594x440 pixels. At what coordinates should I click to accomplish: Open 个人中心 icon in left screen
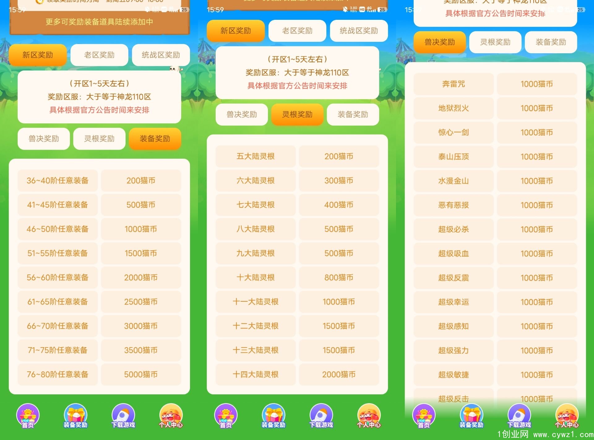(171, 416)
